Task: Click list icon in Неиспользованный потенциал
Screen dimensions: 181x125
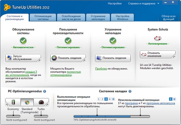Action: (174, 99)
